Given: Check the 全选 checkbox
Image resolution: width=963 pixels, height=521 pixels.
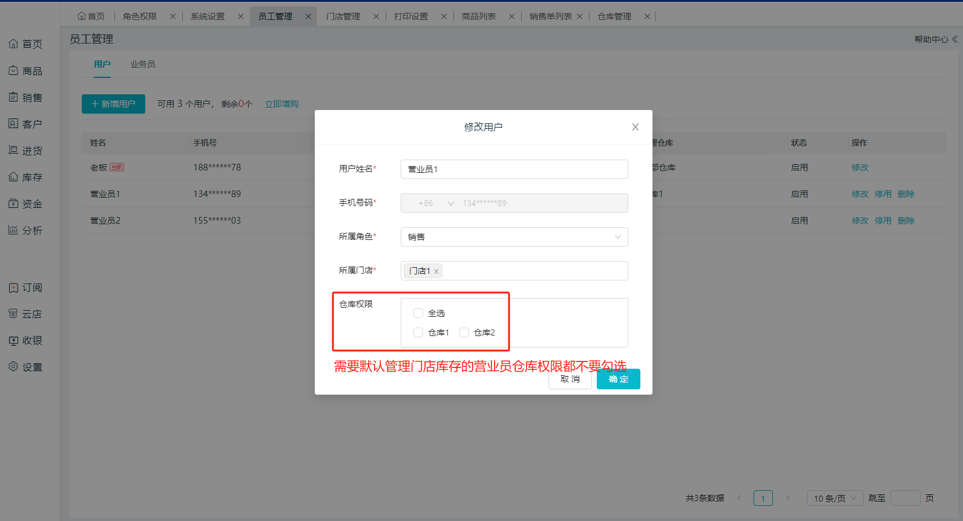Looking at the screenshot, I should [418, 313].
